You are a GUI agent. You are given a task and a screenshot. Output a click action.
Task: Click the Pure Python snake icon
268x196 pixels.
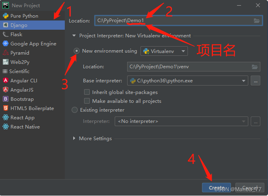6,16
